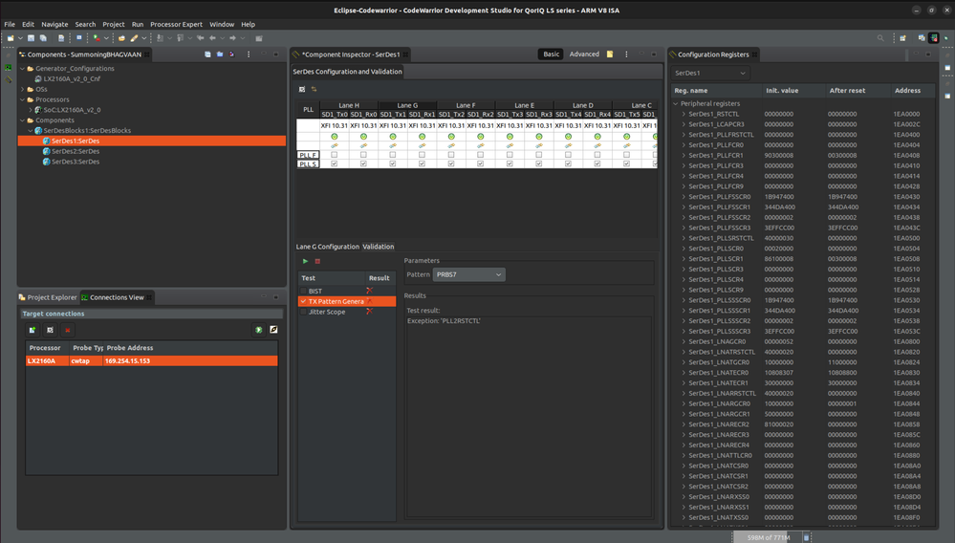Toggle the BIST test checkbox
Image resolution: width=955 pixels, height=543 pixels.
pyautogui.click(x=303, y=291)
